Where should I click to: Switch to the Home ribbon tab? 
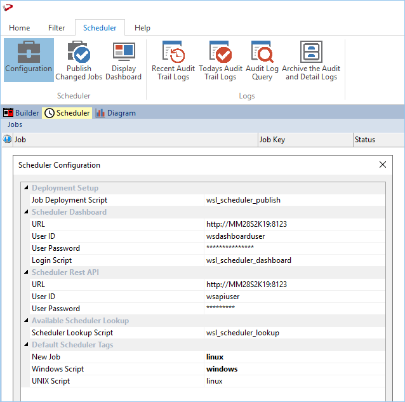coord(20,28)
